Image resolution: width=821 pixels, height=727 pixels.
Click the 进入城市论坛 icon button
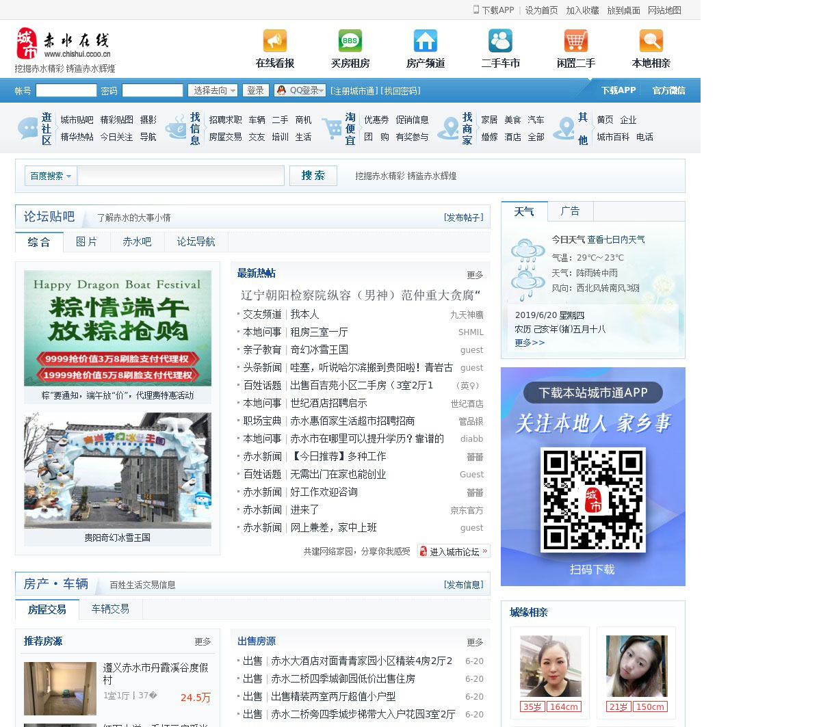pos(454,551)
